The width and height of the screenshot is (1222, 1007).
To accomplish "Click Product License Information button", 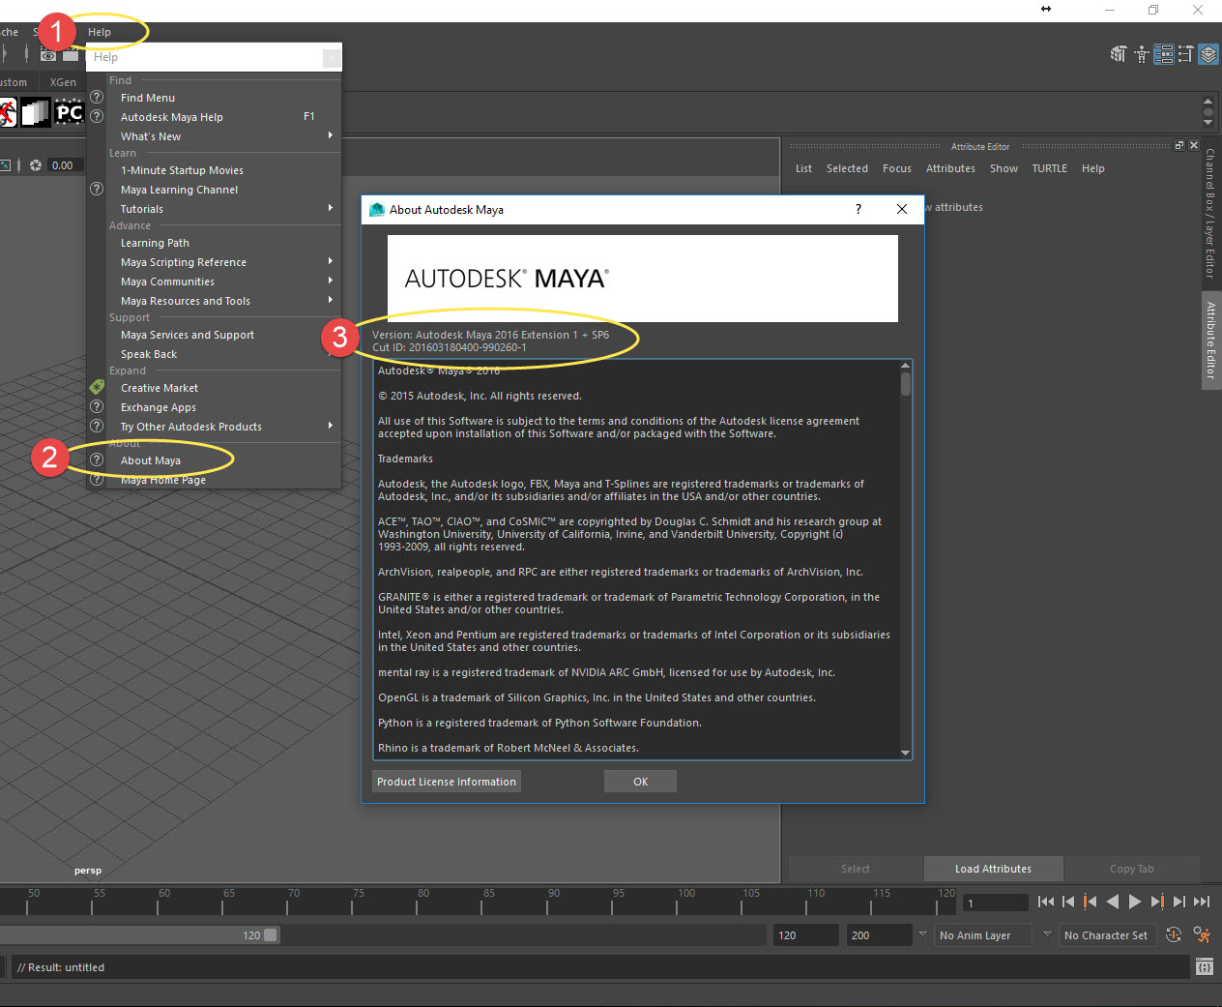I will tap(447, 782).
